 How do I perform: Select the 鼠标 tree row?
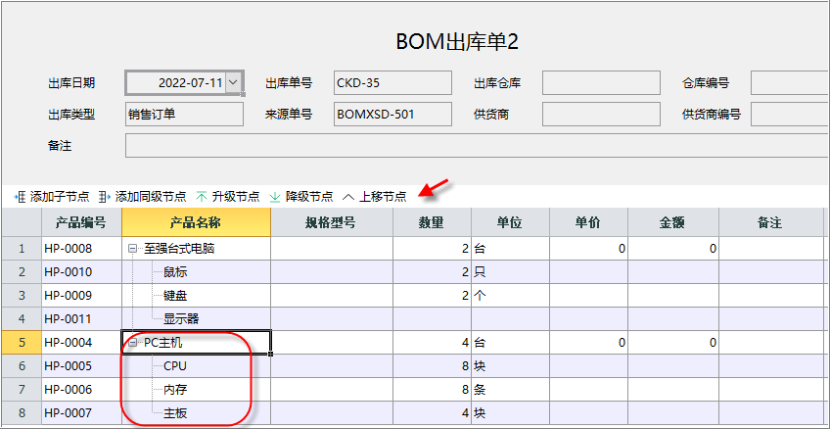click(x=175, y=272)
